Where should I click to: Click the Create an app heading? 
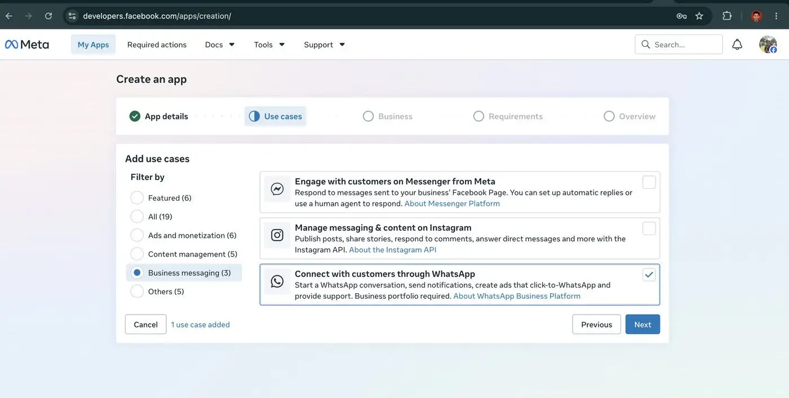pyautogui.click(x=151, y=79)
